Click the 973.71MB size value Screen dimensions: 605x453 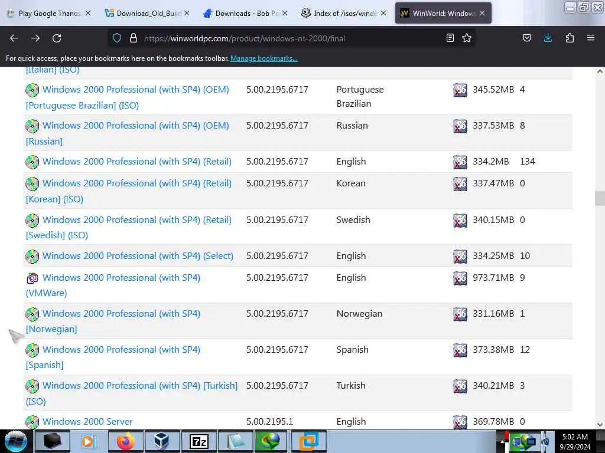(x=493, y=278)
